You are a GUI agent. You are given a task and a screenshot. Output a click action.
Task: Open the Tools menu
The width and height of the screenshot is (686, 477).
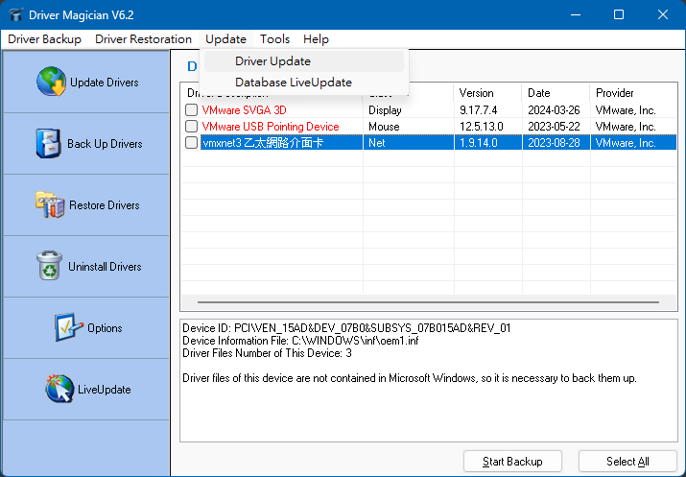pyautogui.click(x=274, y=39)
